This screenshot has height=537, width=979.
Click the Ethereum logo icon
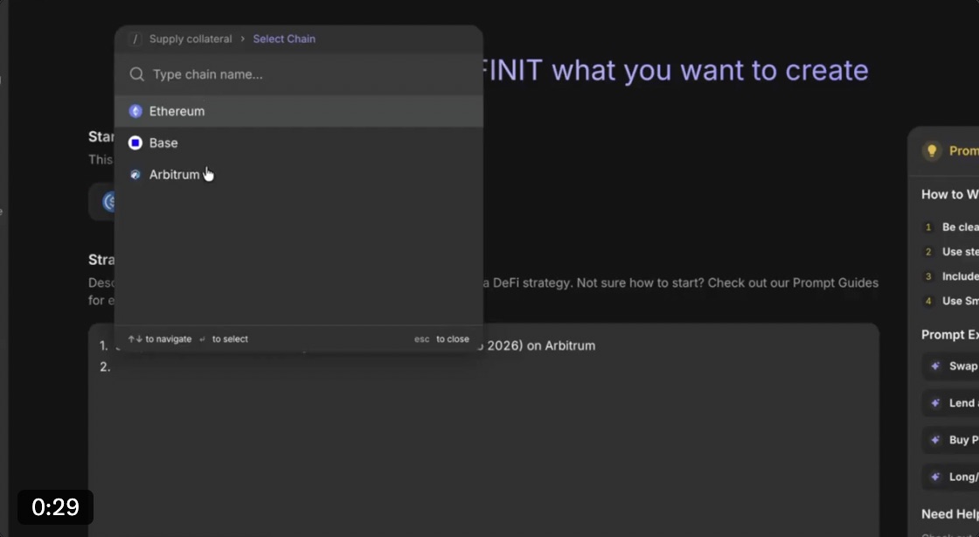pyautogui.click(x=135, y=111)
